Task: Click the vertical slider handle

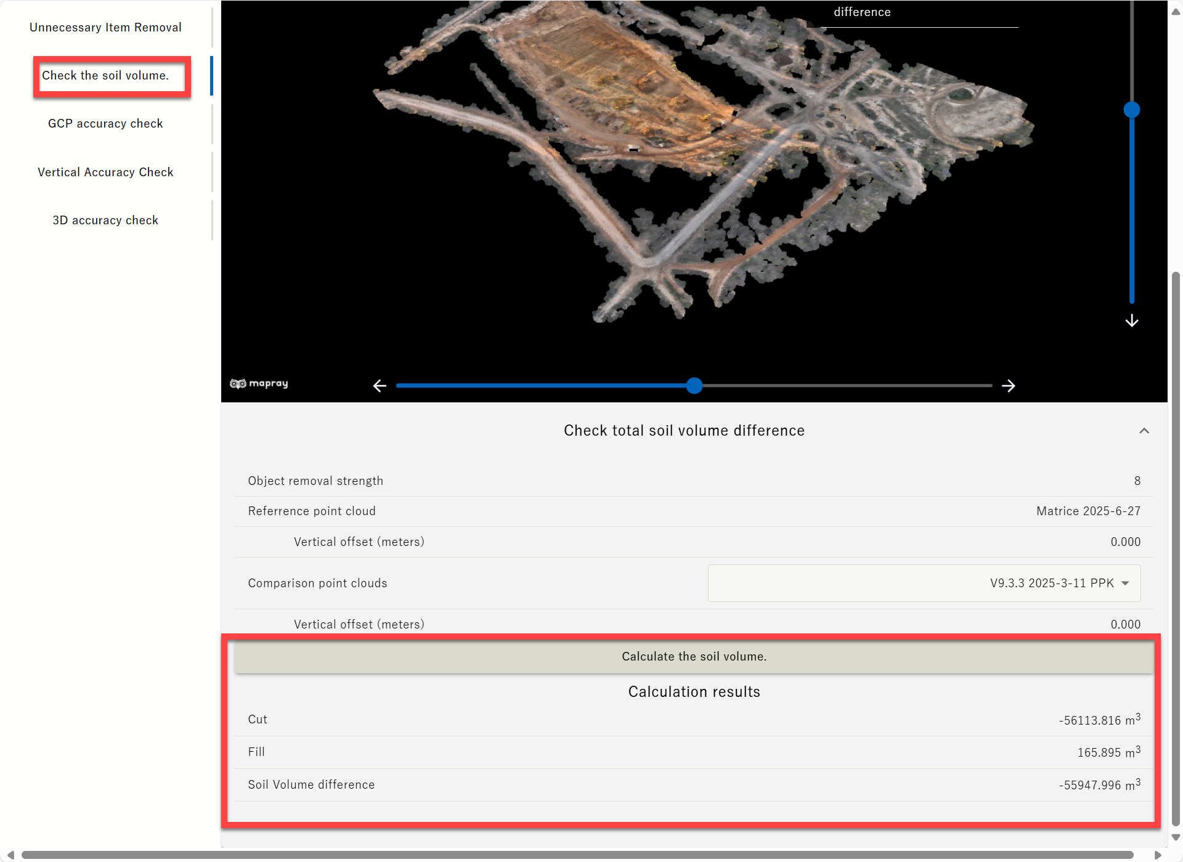Action: 1132,110
